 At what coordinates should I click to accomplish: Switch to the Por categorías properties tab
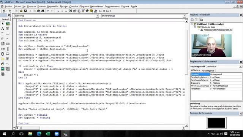point(208,70)
